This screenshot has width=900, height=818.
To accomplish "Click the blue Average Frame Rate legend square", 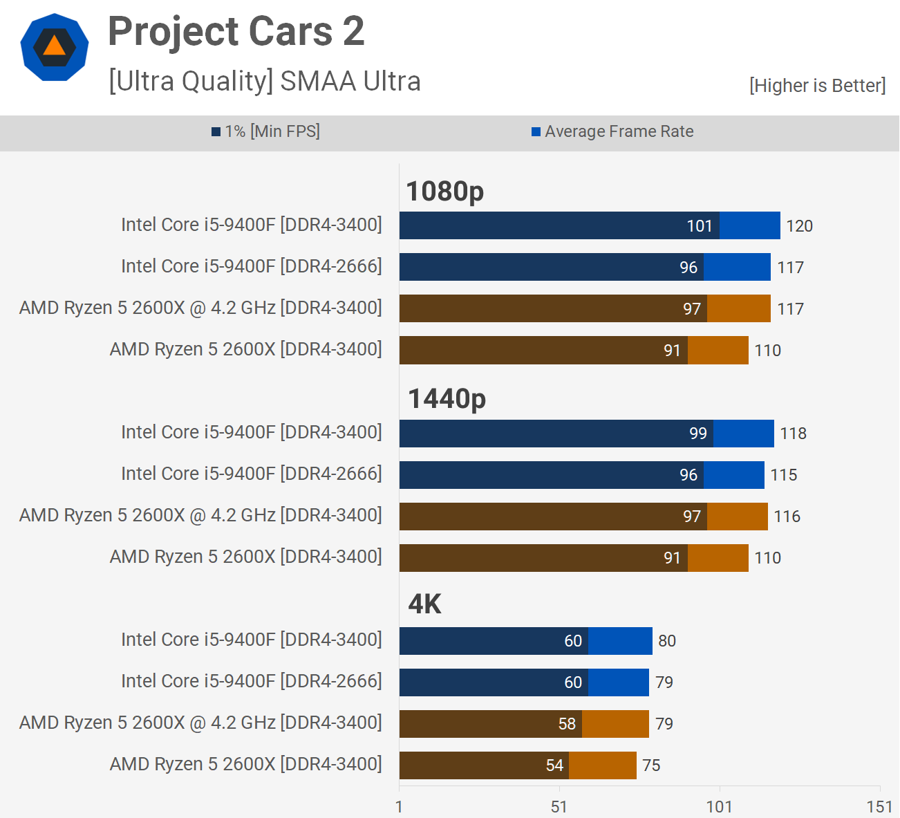I will (x=536, y=131).
